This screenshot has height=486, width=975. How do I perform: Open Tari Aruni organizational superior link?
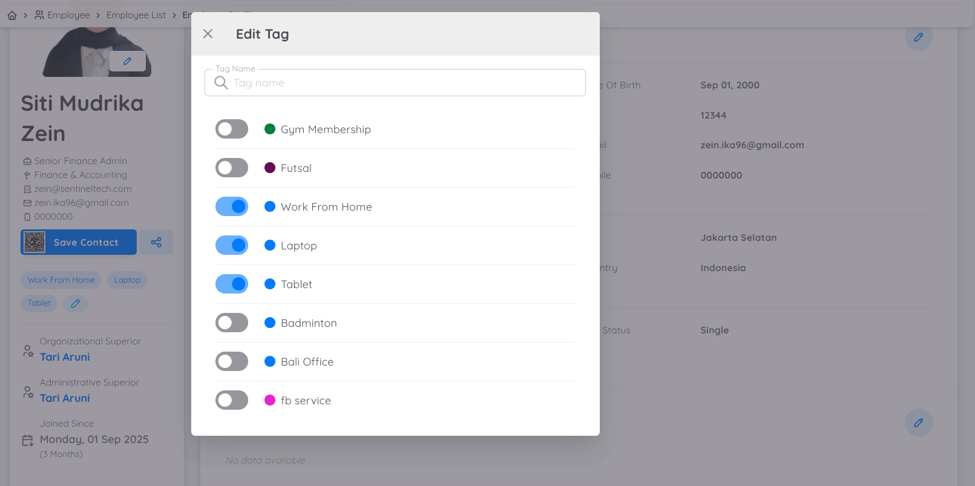[65, 357]
